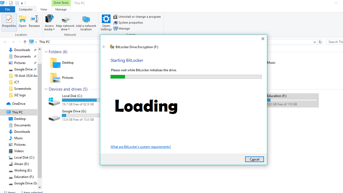Click the quick access new folder icon

(17, 3)
